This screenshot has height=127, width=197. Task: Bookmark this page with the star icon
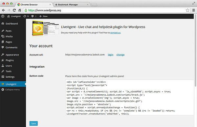tap(187, 10)
